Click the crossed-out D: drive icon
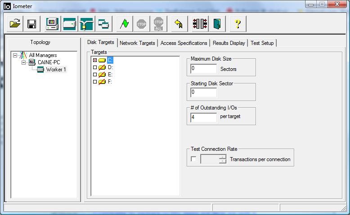 102,67
